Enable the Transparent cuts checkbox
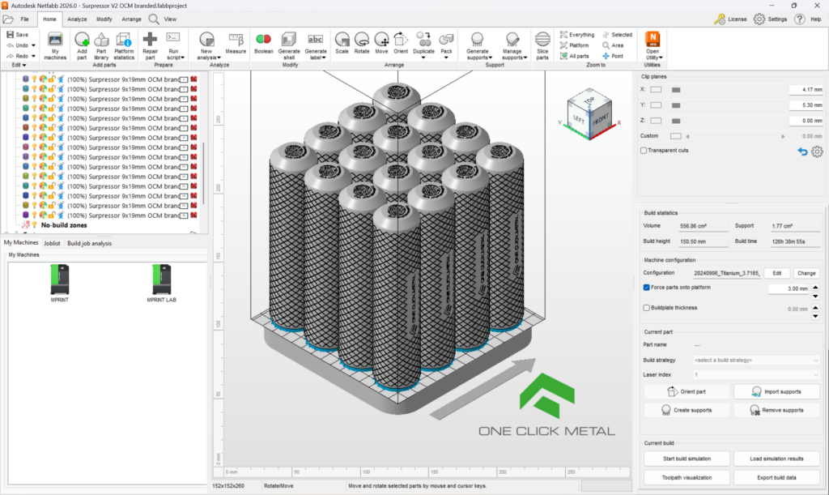This screenshot has height=495, width=829. pos(644,150)
